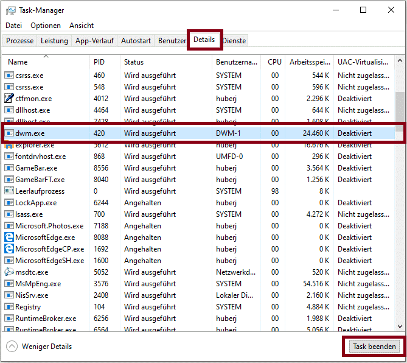Viewport: 407px width, 363px height.
Task: Open the Optionen menu
Action: coord(46,26)
